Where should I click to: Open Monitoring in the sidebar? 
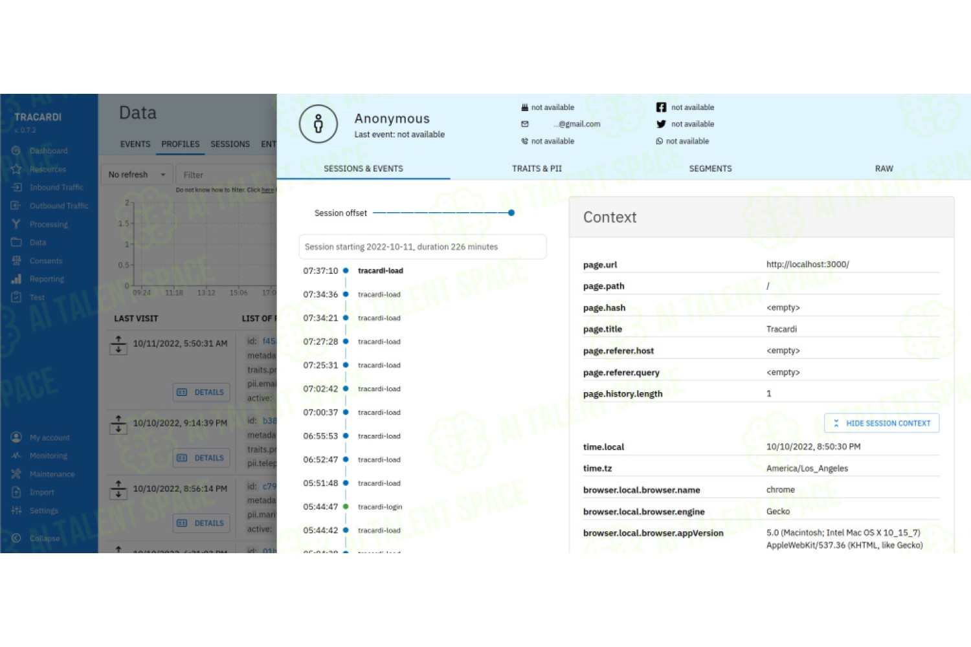pyautogui.click(x=39, y=455)
